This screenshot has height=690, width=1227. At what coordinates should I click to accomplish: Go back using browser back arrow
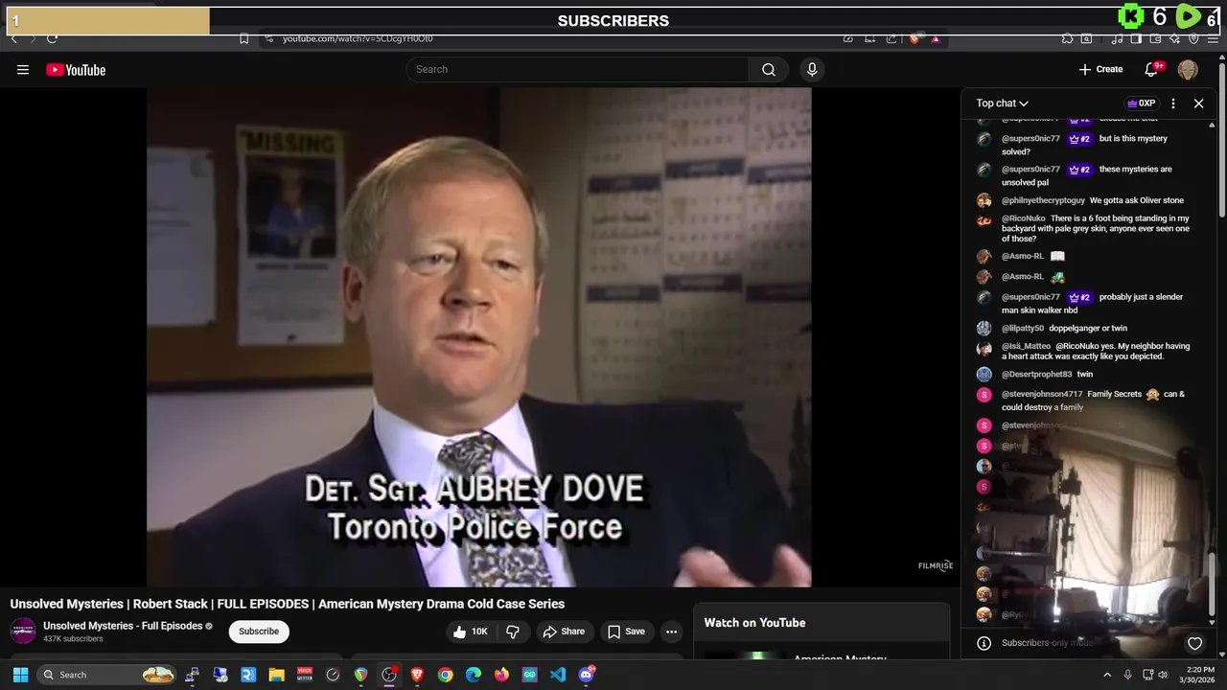[13, 38]
